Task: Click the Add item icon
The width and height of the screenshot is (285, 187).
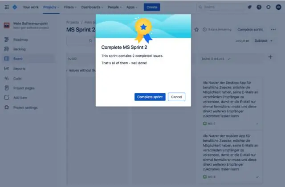Action: 7,97
